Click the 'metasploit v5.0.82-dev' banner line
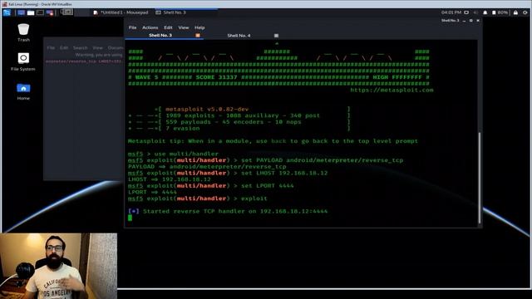This screenshot has height=299, width=532. pyautogui.click(x=207, y=109)
